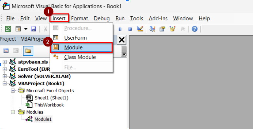The width and height of the screenshot is (253, 129).
Task: Click View Object icon in Project pane
Action: 16,51
